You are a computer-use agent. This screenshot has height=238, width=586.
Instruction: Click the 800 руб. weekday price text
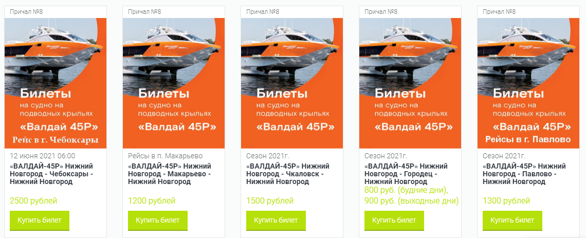point(406,190)
